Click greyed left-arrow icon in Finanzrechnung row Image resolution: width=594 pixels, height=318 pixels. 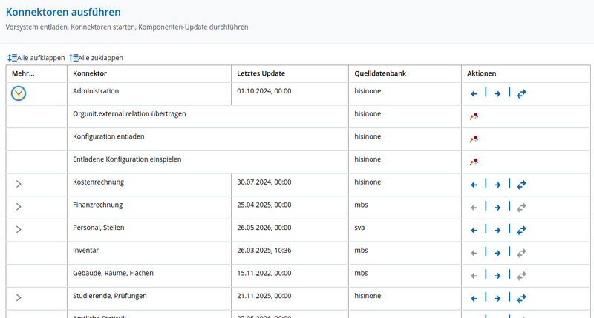[x=474, y=208]
